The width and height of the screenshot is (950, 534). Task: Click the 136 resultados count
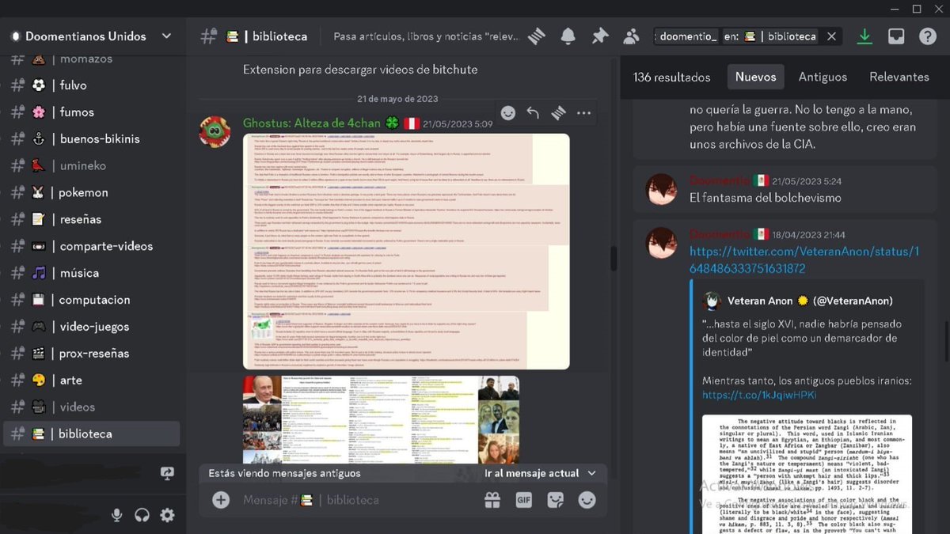(x=672, y=77)
